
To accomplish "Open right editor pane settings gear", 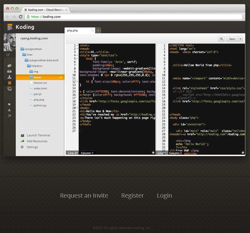I will [242, 153].
